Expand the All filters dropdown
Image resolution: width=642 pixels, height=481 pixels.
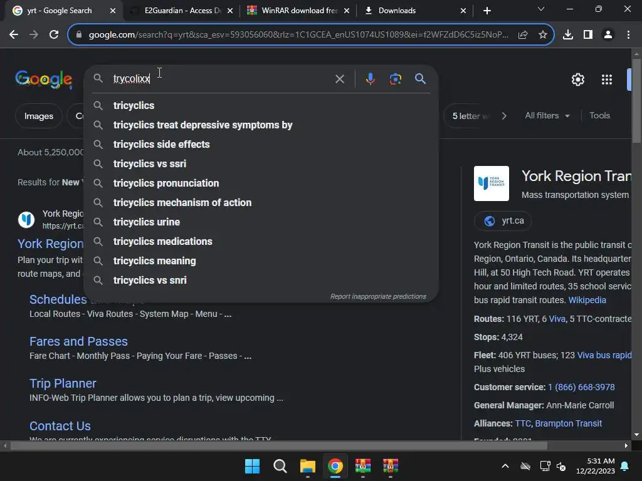pyautogui.click(x=547, y=116)
